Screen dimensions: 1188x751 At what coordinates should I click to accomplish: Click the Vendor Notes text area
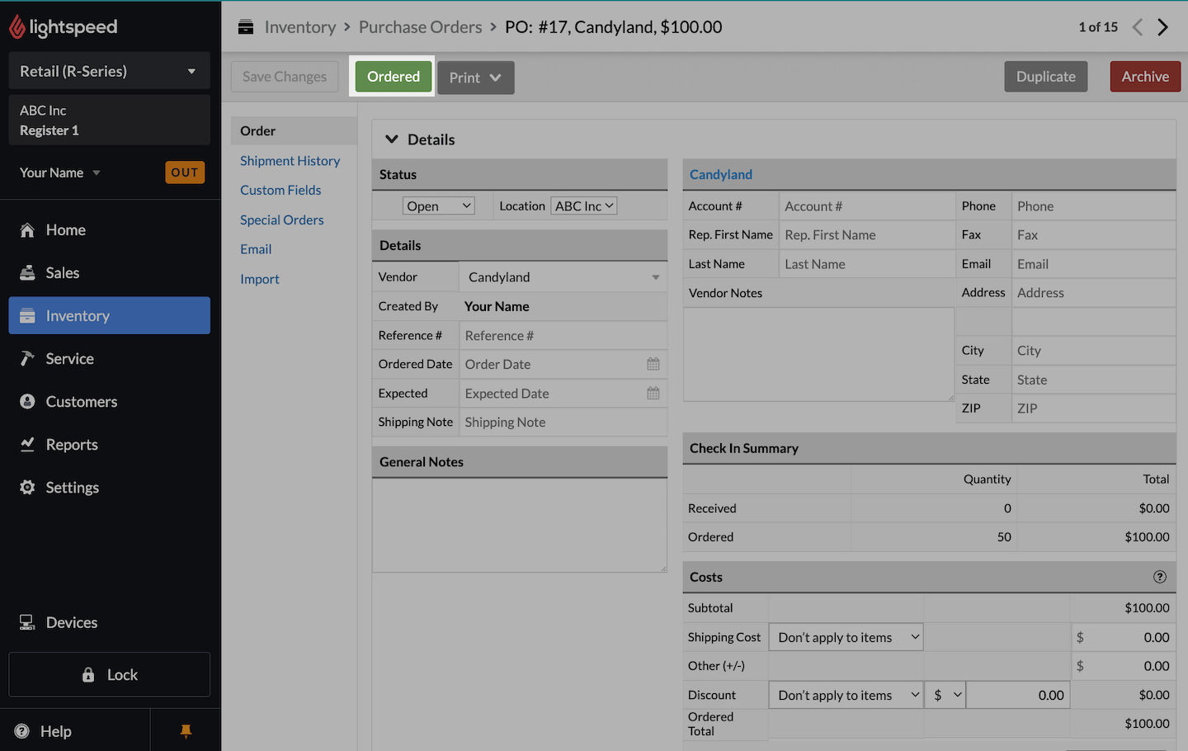pos(819,355)
